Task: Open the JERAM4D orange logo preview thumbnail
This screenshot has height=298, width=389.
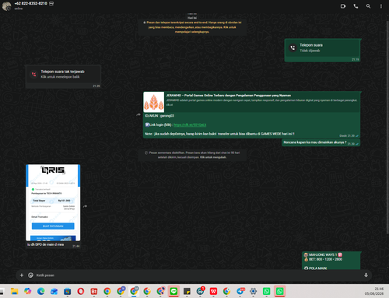Action: pos(154,102)
